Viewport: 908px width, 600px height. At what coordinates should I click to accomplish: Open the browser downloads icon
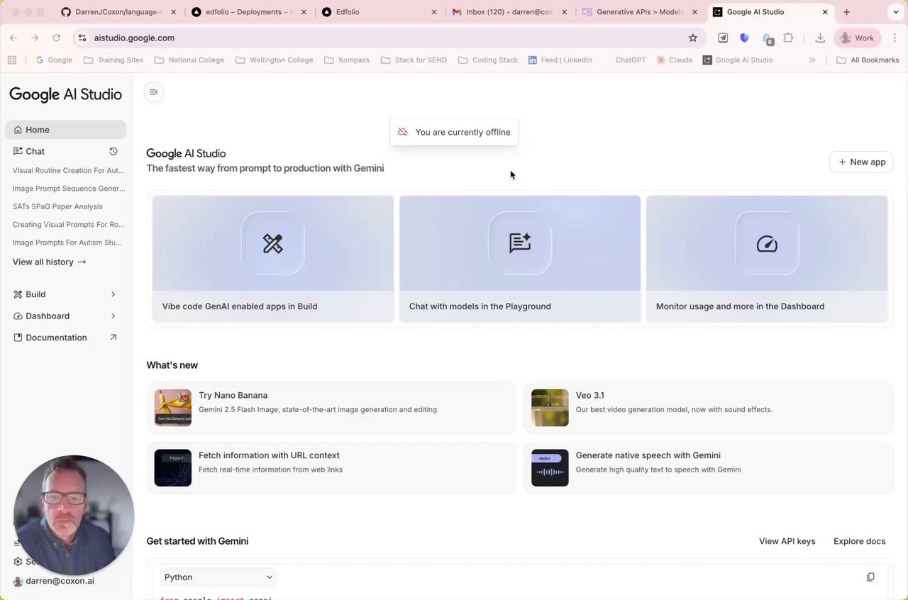820,38
